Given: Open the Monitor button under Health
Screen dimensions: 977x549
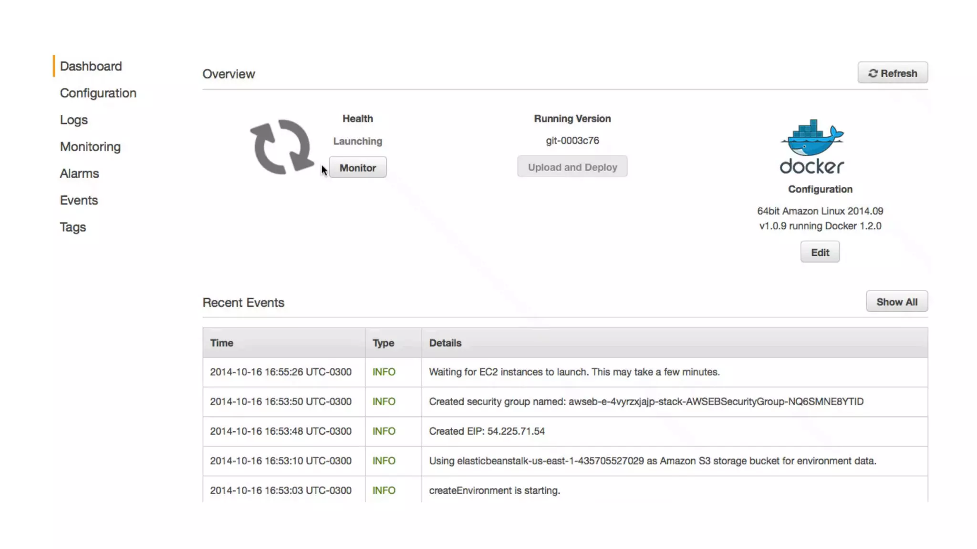Looking at the screenshot, I should point(357,168).
